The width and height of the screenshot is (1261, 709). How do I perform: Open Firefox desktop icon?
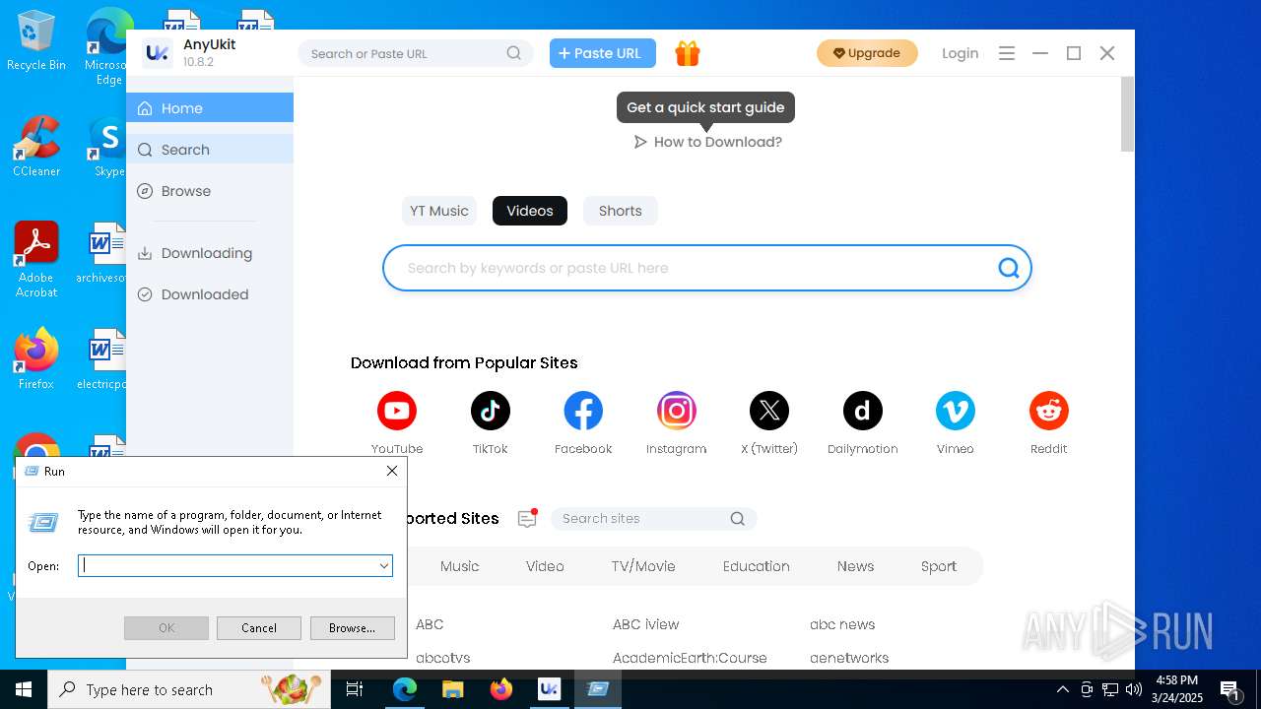[x=36, y=359]
